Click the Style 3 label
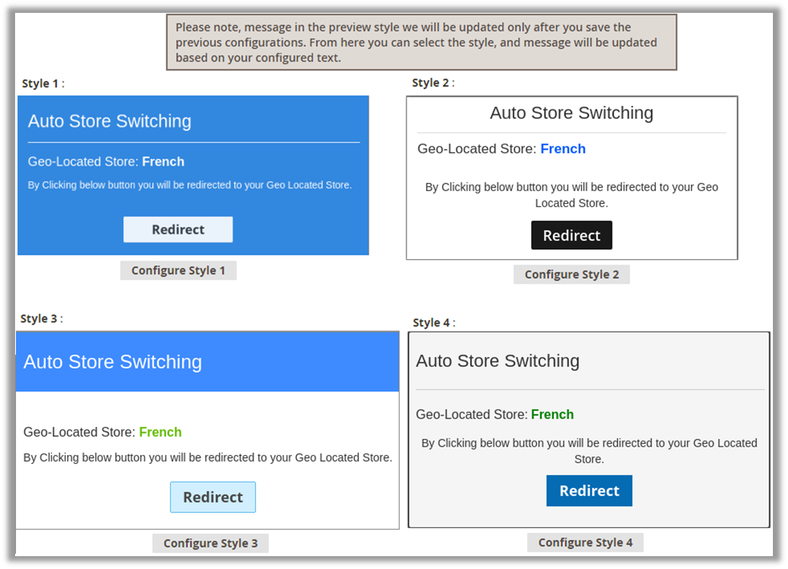This screenshot has height=569, width=788. tap(41, 318)
